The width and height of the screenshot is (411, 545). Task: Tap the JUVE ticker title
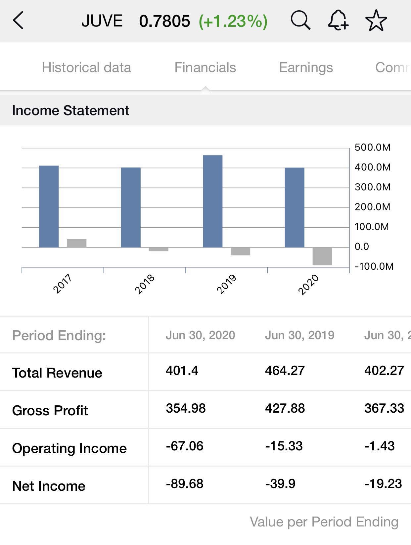(x=102, y=21)
